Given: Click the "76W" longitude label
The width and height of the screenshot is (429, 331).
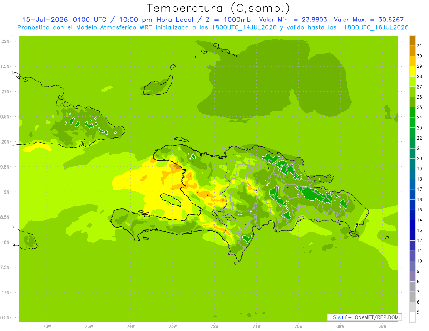Looking at the screenshot, I should [47, 326].
